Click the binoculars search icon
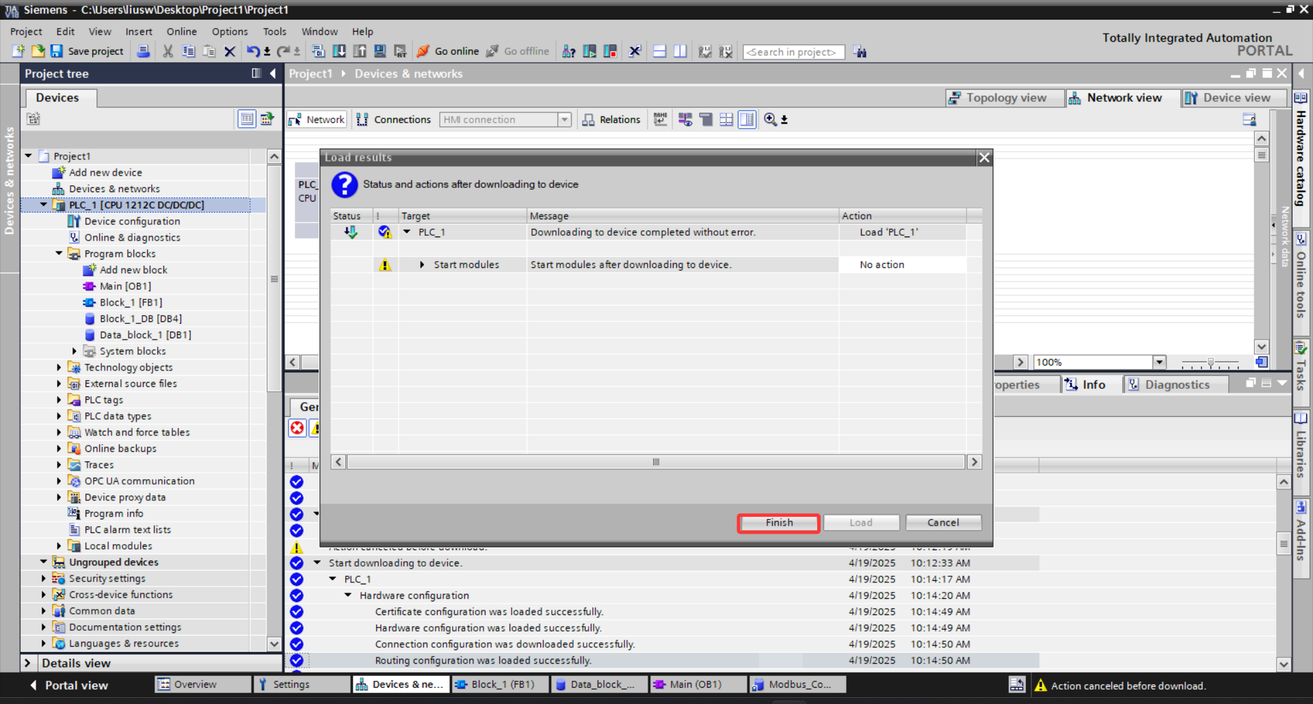 pyautogui.click(x=860, y=52)
